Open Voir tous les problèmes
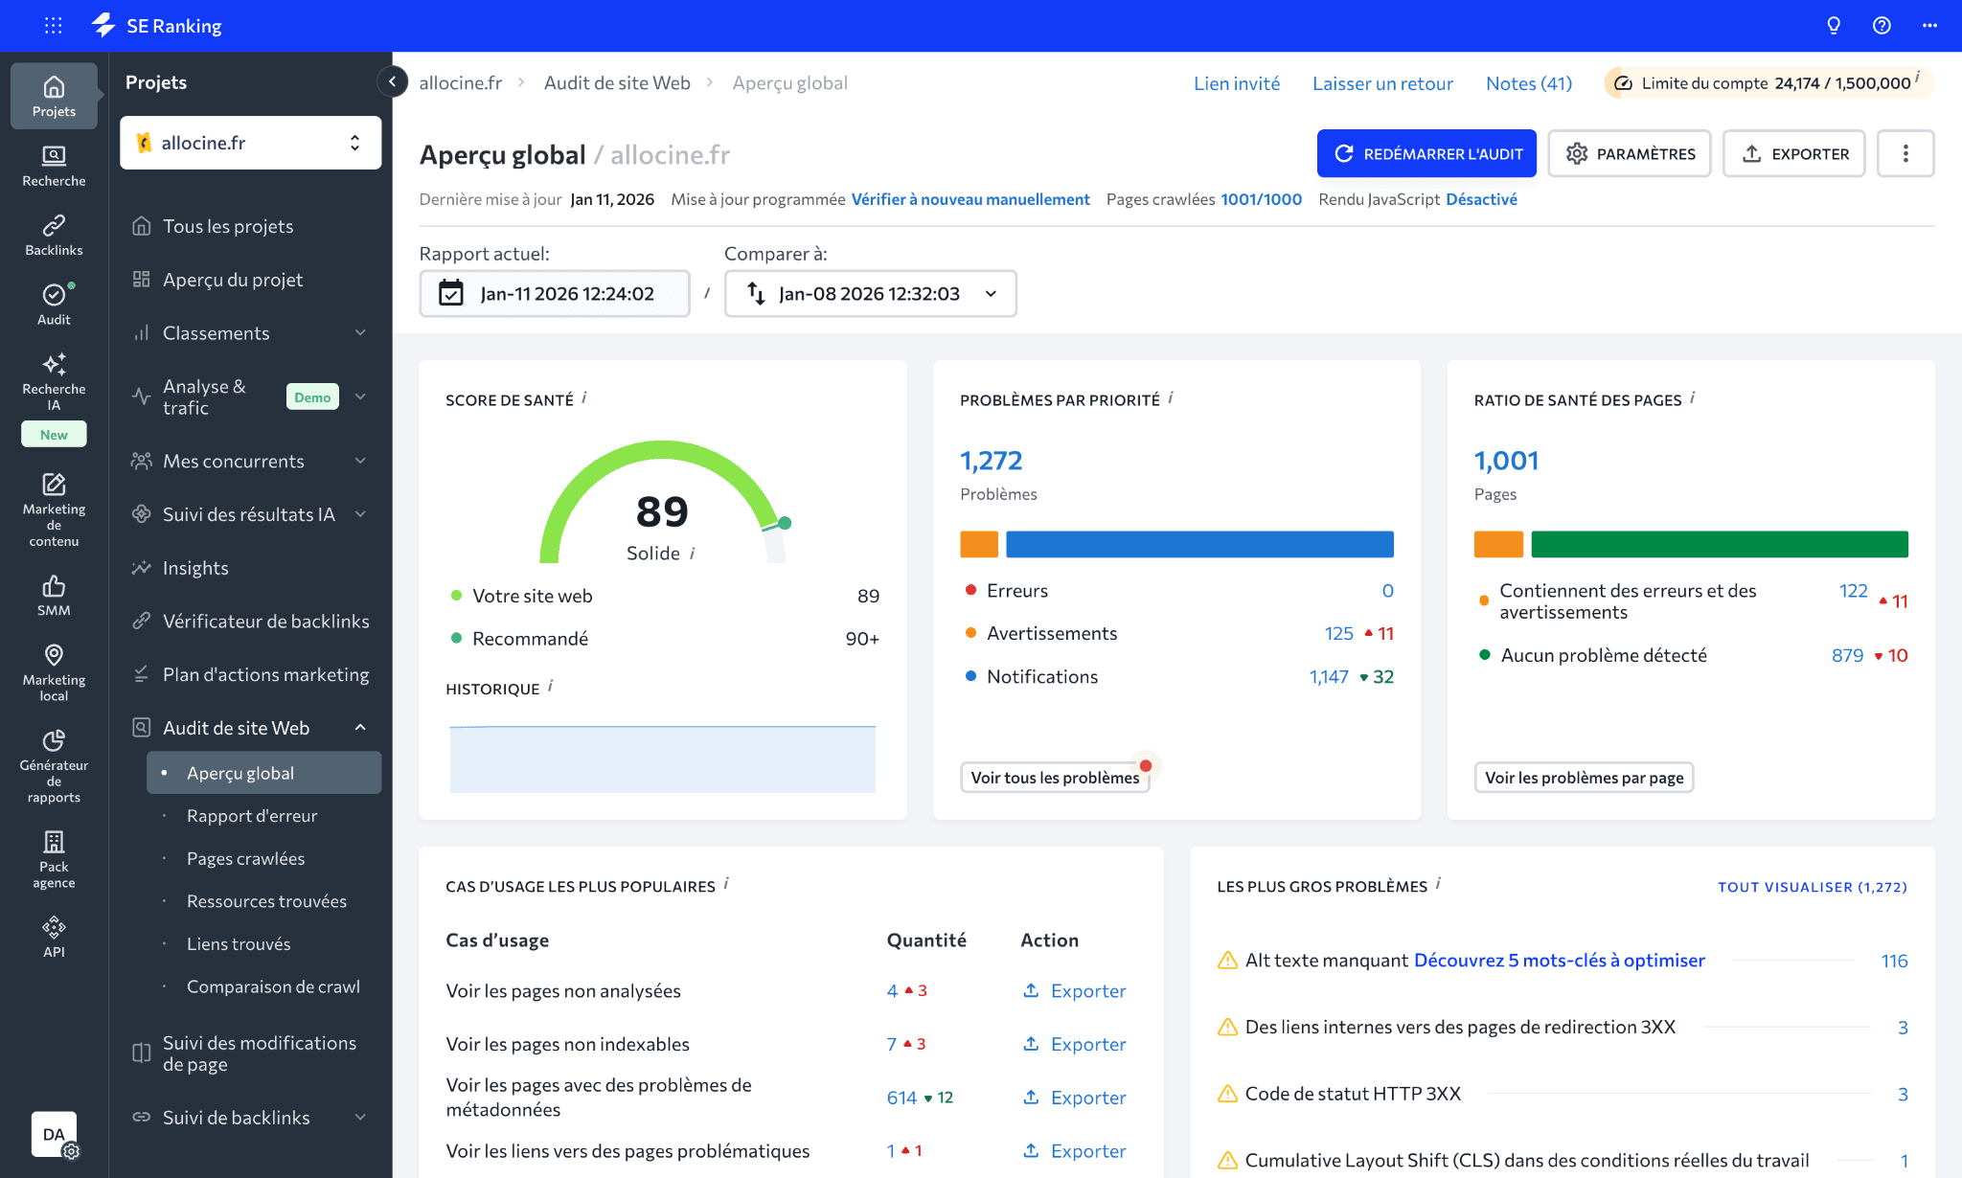This screenshot has width=1962, height=1178. pos(1055,778)
